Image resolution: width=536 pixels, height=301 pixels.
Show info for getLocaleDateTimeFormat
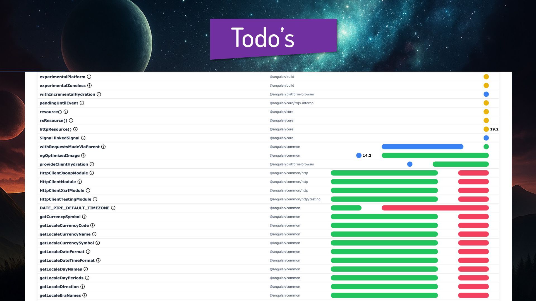pyautogui.click(x=98, y=260)
